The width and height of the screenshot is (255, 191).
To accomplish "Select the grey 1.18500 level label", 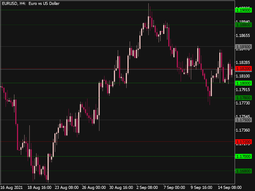I will 244,47.
